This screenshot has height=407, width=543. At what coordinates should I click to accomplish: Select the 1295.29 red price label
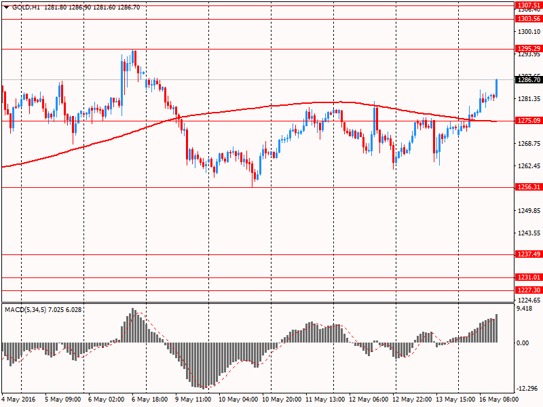529,48
